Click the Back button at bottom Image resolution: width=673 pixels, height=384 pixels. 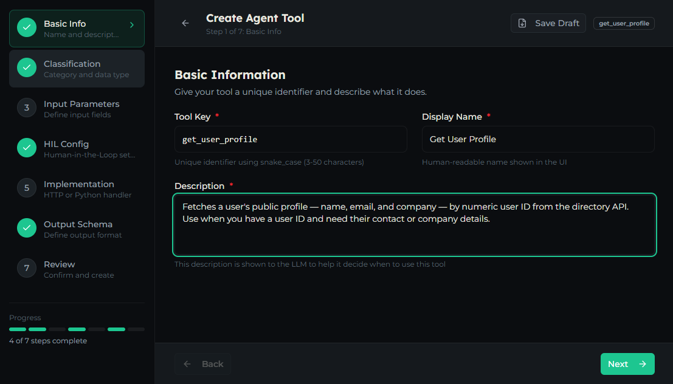point(202,364)
